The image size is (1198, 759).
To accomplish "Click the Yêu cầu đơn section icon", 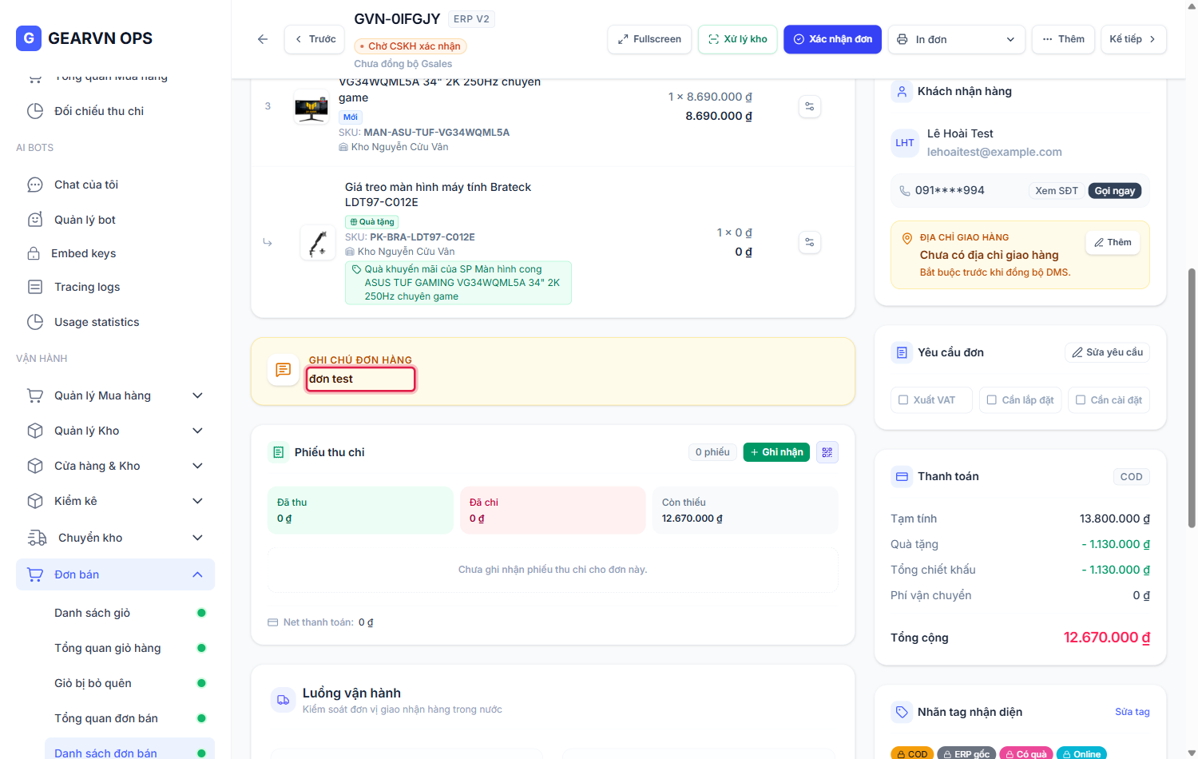I will click(x=902, y=352).
